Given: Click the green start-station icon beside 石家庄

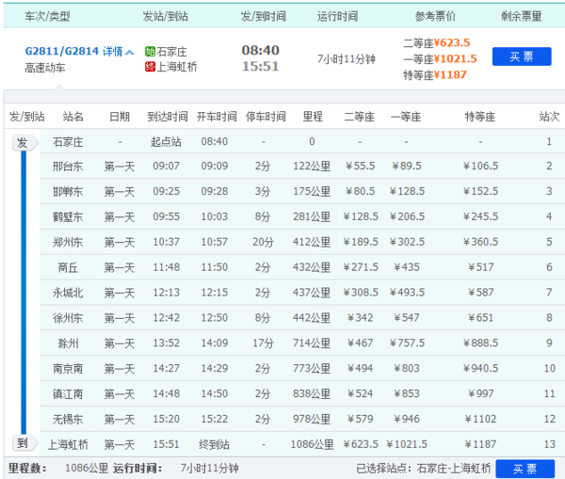Looking at the screenshot, I should click(150, 52).
